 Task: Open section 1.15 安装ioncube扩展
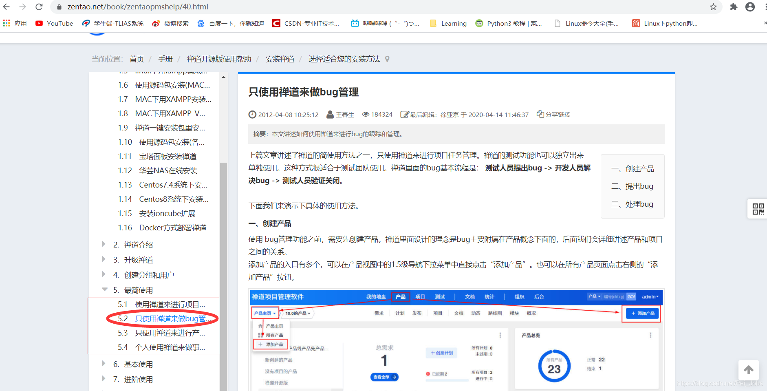tap(157, 214)
